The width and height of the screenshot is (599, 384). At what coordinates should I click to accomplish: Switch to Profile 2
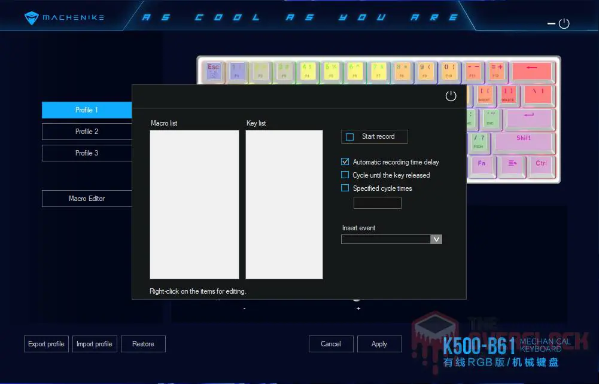[86, 131]
